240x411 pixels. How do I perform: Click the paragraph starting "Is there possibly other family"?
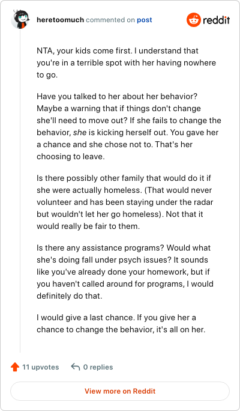[x=124, y=202]
